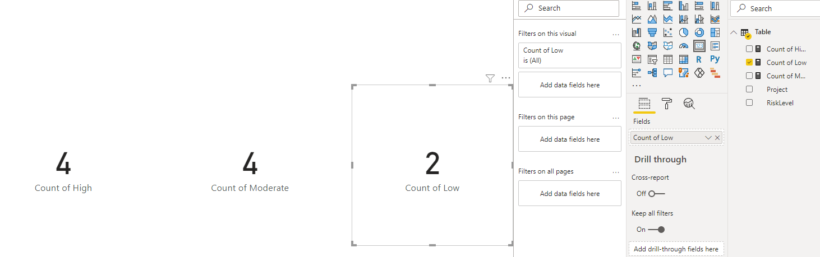Select the Q&A speech bubble visual

pos(668,73)
